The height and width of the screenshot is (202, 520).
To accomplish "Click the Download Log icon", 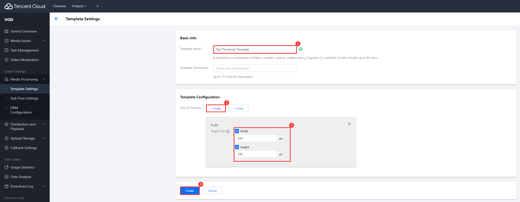I will [7, 186].
